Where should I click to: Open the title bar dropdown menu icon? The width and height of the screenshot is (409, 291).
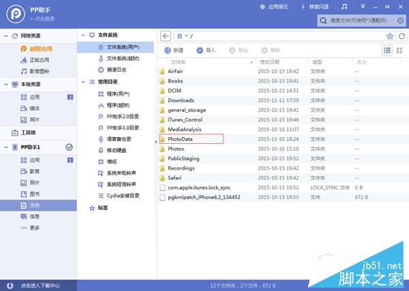point(363,7)
